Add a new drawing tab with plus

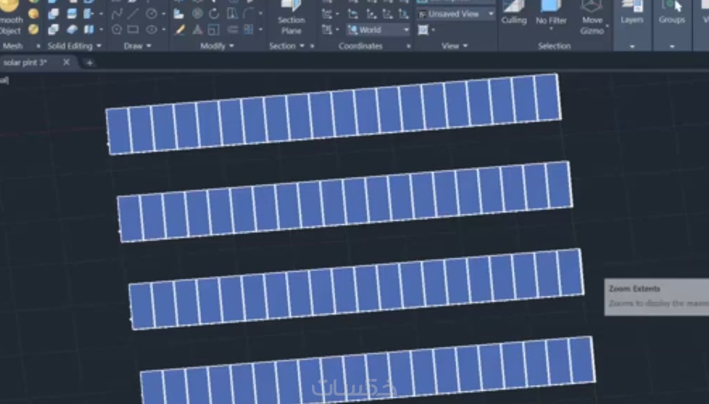[x=89, y=63]
